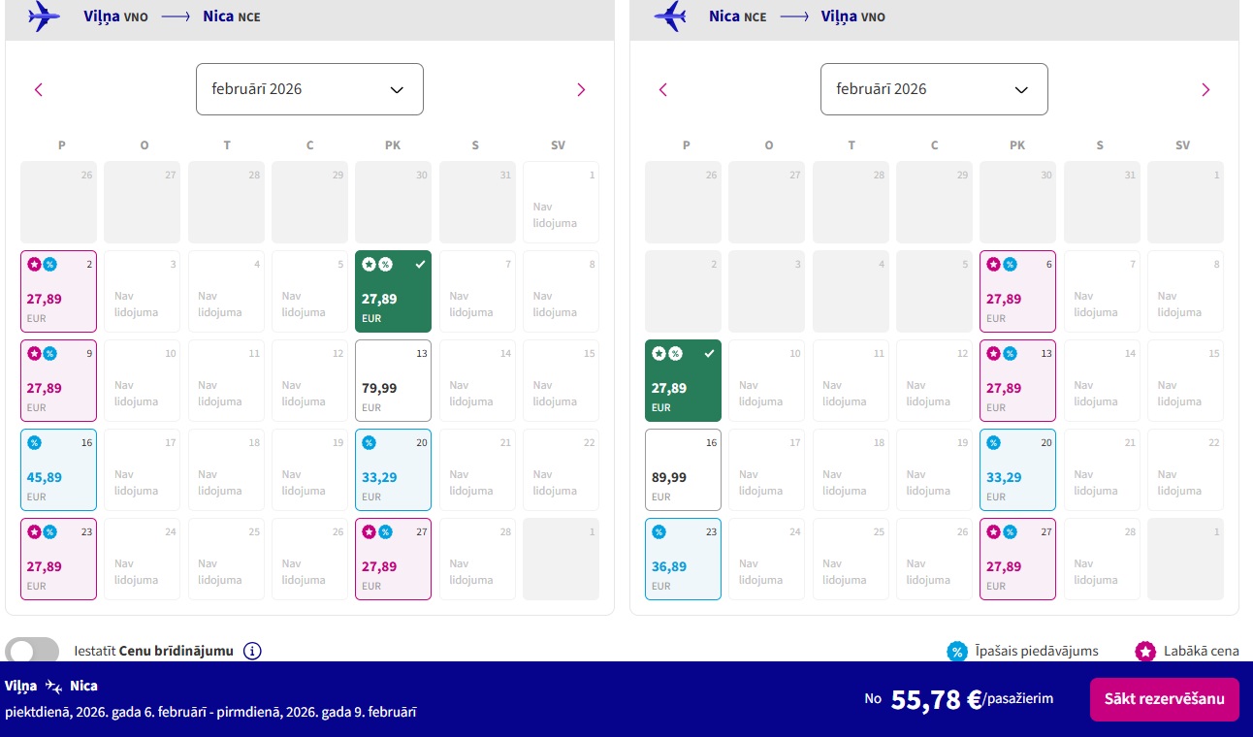Pick outbound February 2 best price date
This screenshot has height=737, width=1253.
pyautogui.click(x=58, y=291)
